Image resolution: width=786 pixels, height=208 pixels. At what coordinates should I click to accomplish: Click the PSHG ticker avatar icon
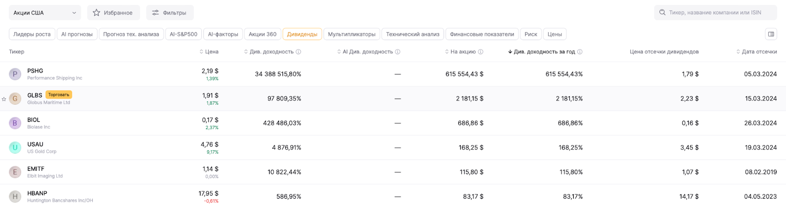click(x=15, y=74)
